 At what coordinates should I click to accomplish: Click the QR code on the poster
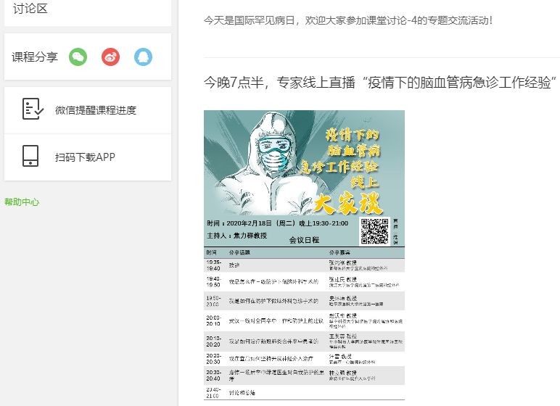coord(374,231)
